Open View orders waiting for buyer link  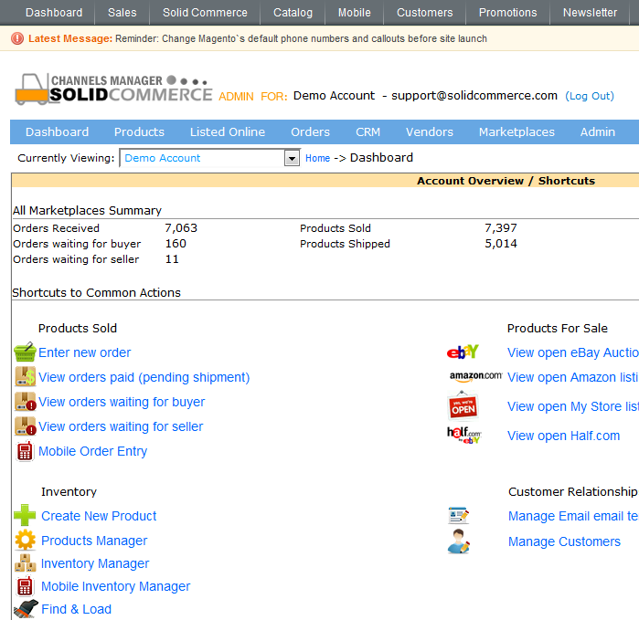point(122,402)
